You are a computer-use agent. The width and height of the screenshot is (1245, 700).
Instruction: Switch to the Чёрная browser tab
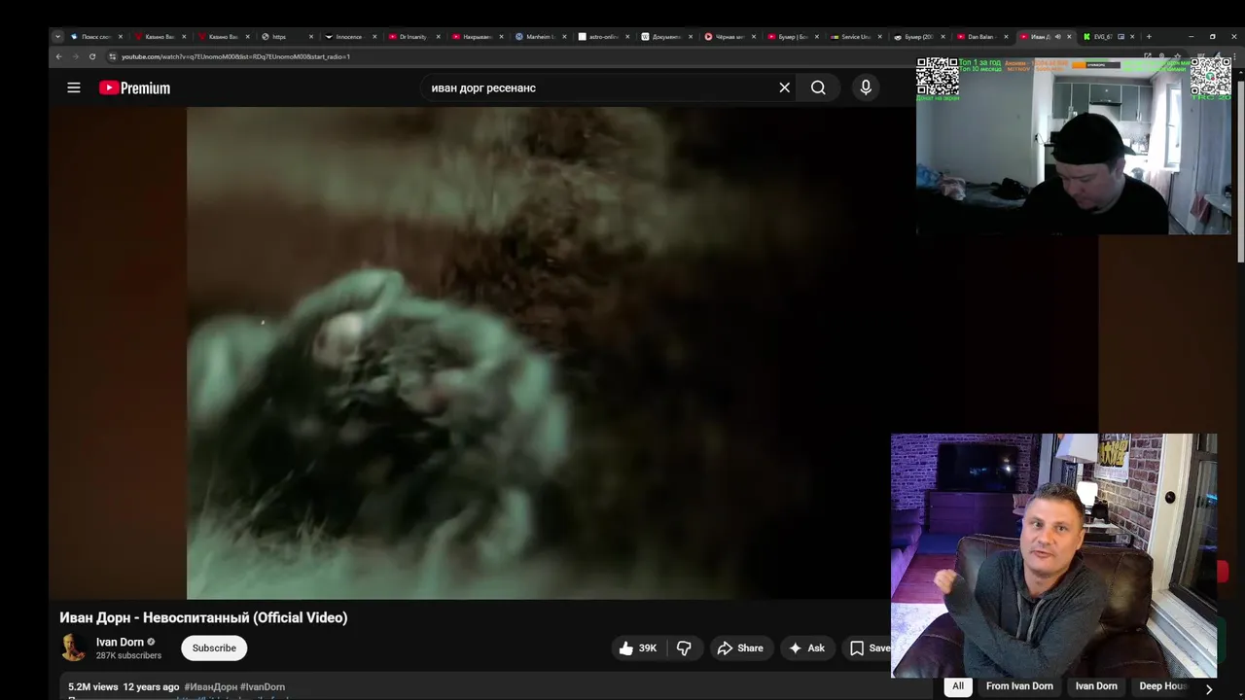coord(728,37)
